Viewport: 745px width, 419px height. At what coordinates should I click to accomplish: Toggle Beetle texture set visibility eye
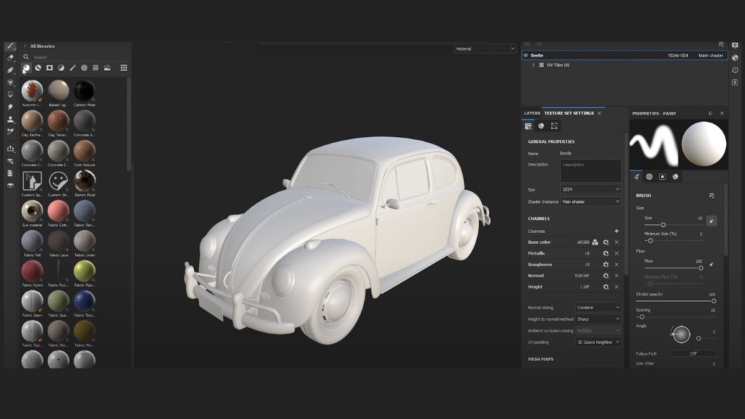(526, 55)
